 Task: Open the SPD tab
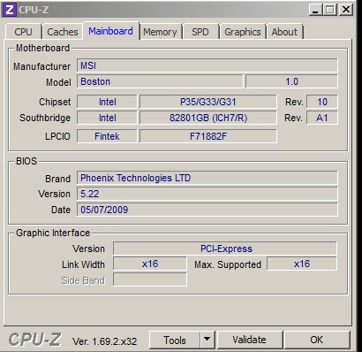pos(200,32)
